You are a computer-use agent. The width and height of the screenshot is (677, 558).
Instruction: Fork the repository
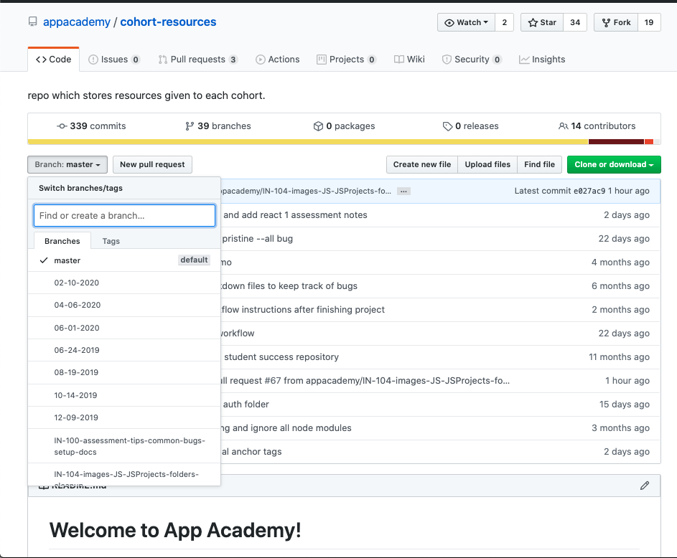(616, 22)
